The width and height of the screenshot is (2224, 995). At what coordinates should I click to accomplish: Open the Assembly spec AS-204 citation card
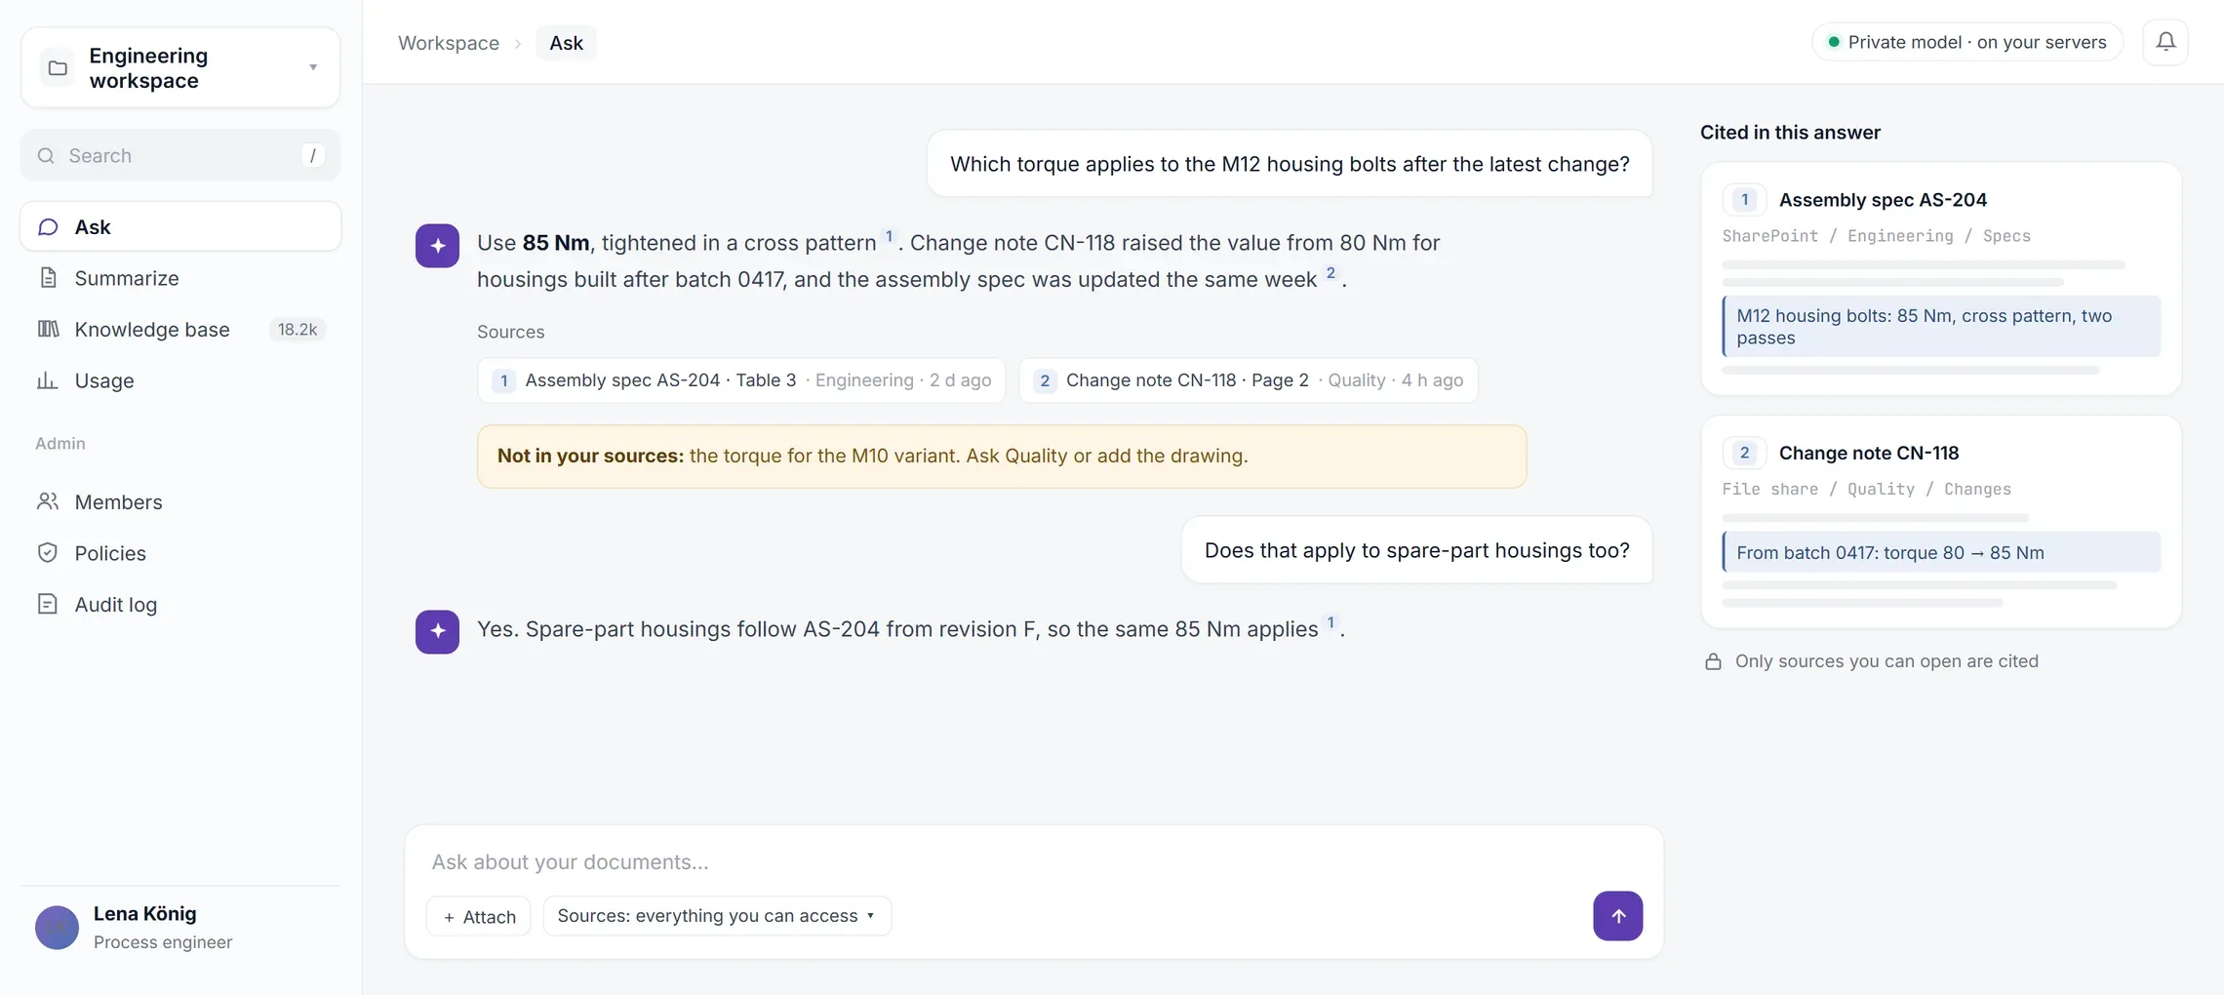pyautogui.click(x=1940, y=278)
